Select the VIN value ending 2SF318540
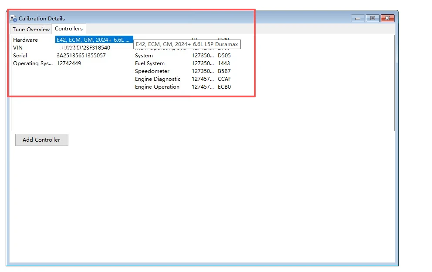 tap(84, 48)
